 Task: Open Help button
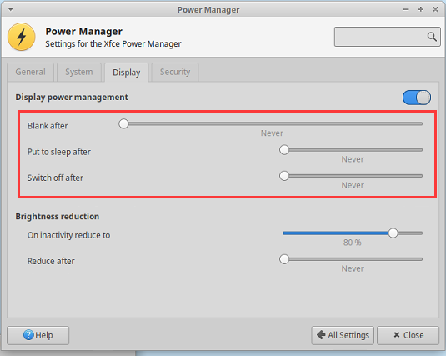tap(38, 335)
